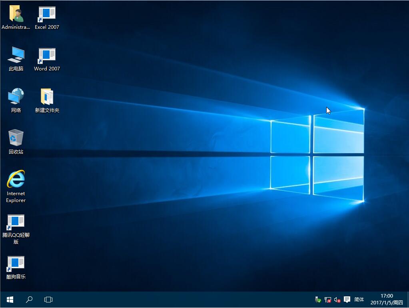Select the 此电脑 desktop icon
409x308 pixels.
16,59
